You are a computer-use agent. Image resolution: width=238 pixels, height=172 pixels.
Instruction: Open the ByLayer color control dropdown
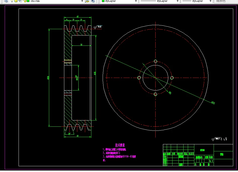(x=136, y=1)
